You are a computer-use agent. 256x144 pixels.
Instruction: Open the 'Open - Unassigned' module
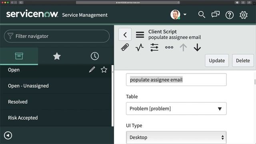click(x=28, y=86)
